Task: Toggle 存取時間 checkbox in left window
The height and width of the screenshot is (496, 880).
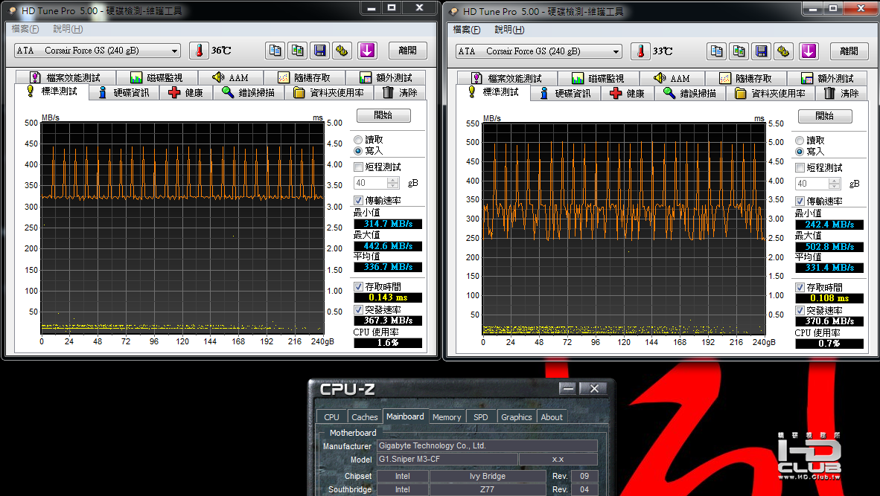Action: click(359, 286)
